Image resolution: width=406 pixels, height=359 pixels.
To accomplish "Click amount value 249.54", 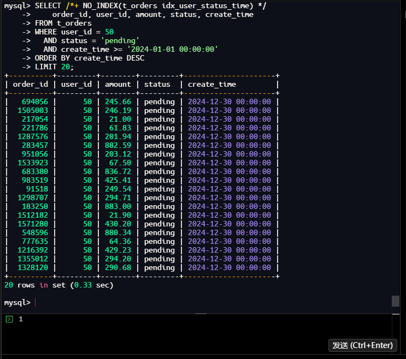I will [118, 189].
